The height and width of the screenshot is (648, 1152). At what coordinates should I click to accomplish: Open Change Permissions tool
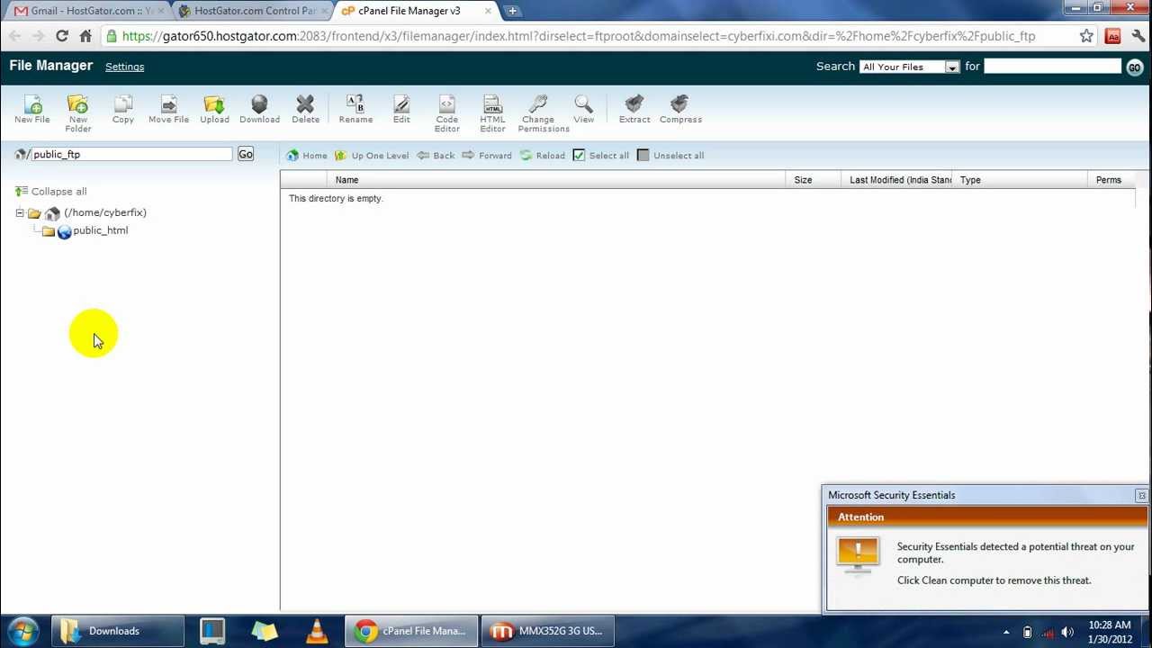click(544, 113)
